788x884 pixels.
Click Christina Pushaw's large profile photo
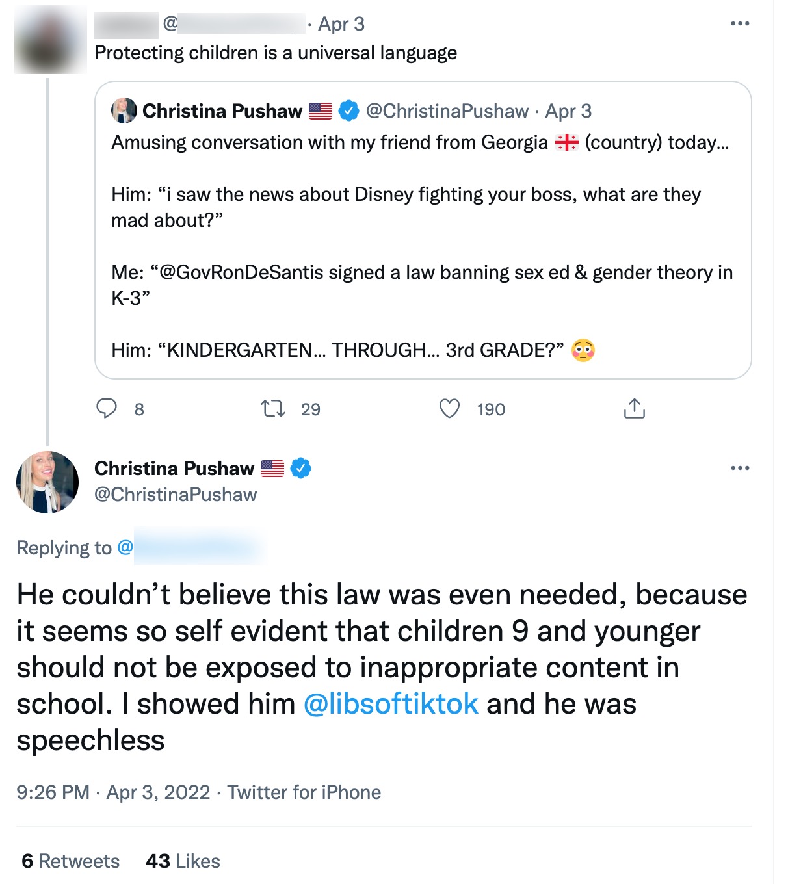pyautogui.click(x=47, y=482)
